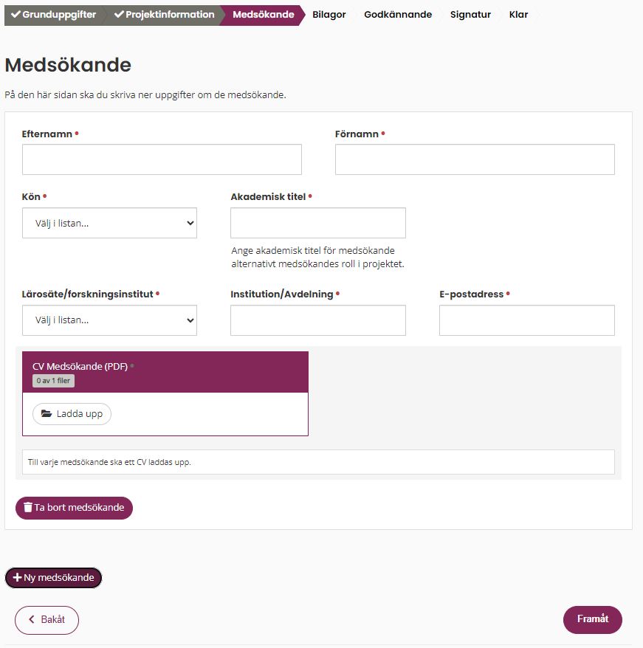Click the back chevron on Bakåt
The image size is (643, 648).
click(32, 619)
